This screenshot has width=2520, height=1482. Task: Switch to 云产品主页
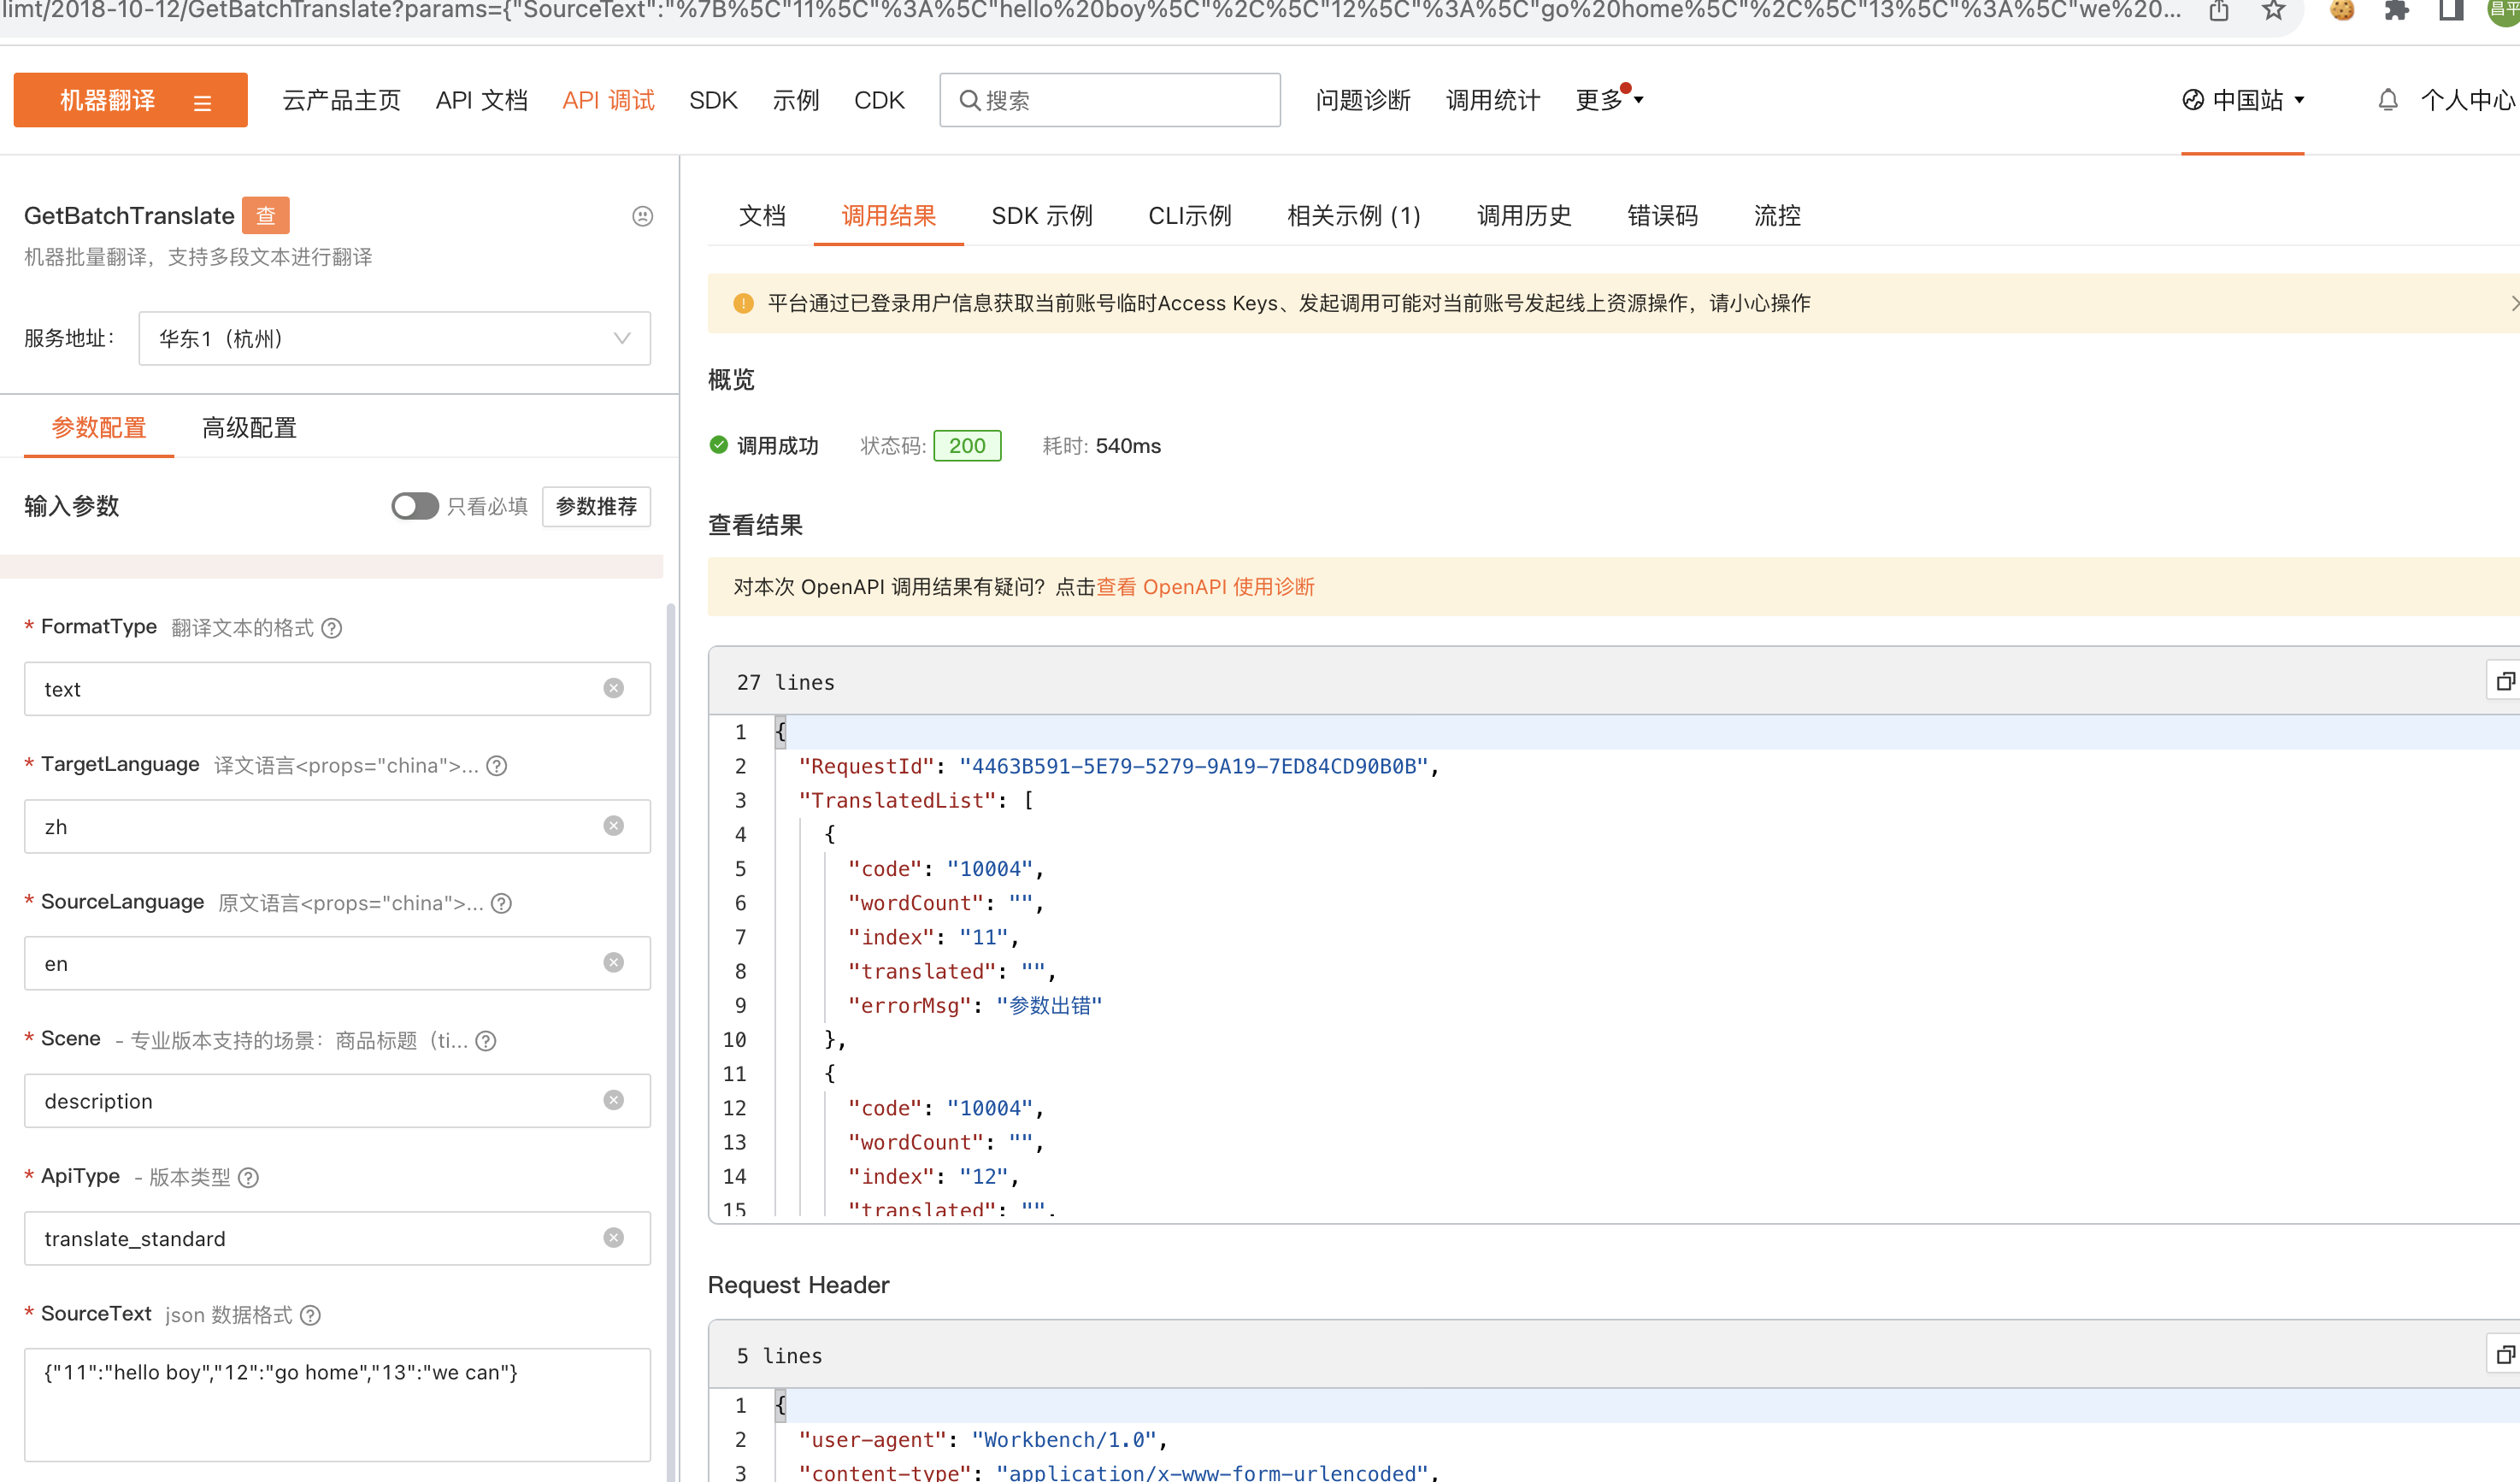pos(342,100)
